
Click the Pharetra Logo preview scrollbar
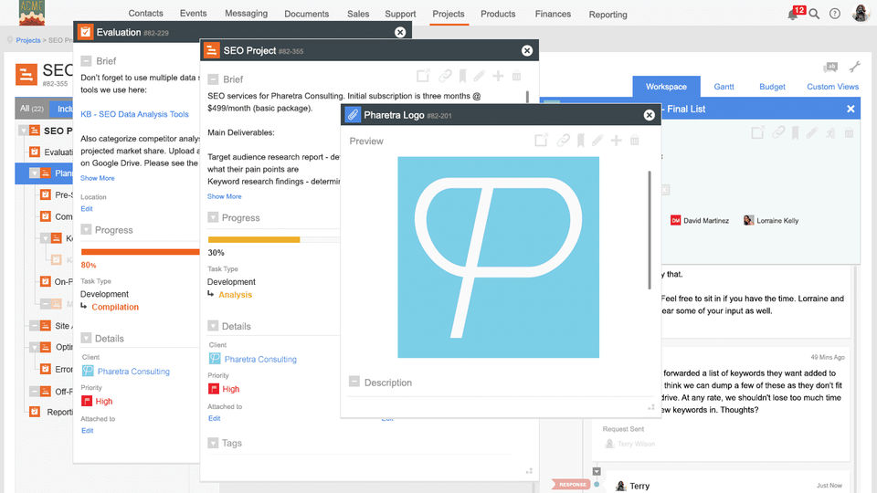pos(650,230)
